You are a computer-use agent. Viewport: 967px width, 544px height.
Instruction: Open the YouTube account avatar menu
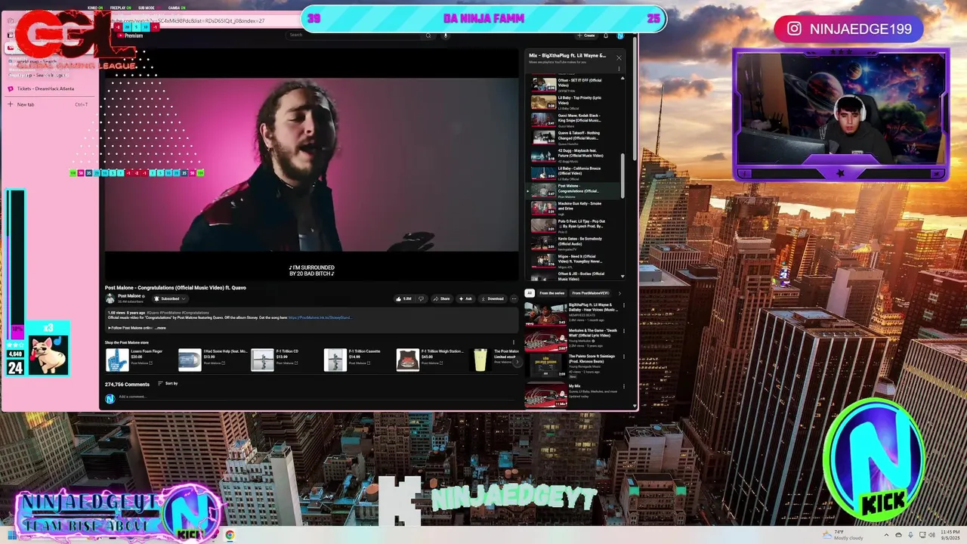point(619,36)
